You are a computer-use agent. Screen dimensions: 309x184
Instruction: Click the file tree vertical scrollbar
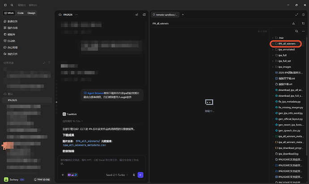pos(307,95)
